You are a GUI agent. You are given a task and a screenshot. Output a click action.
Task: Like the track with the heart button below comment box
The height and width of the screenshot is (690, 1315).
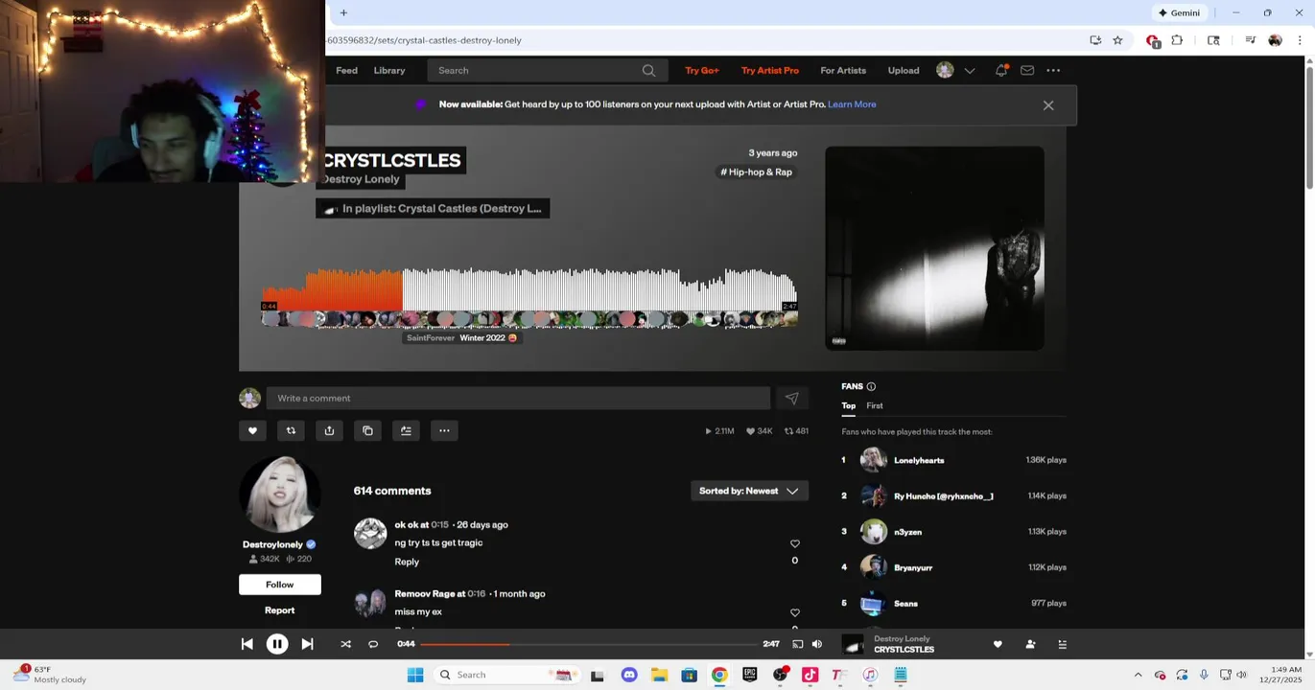pos(252,431)
